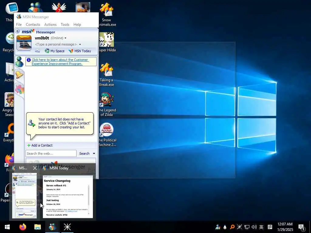
Task: Expand the Search options dropdown arrow
Action: tap(94, 154)
